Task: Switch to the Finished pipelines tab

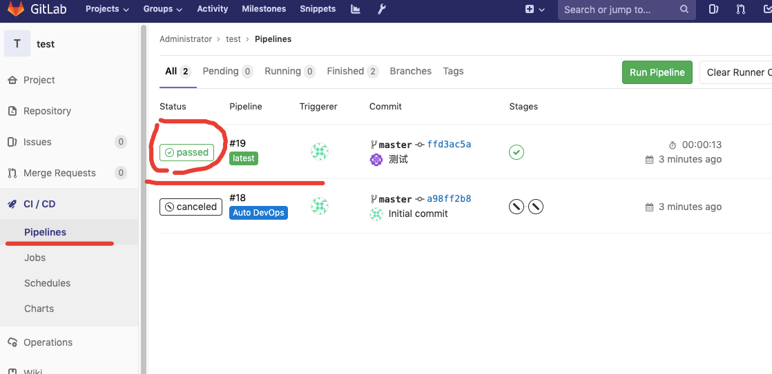Action: (352, 72)
